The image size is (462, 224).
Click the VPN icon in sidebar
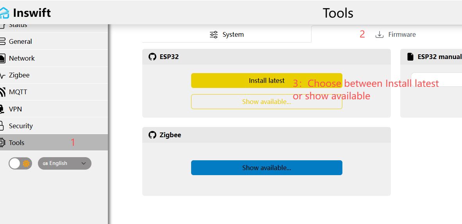coord(2,109)
